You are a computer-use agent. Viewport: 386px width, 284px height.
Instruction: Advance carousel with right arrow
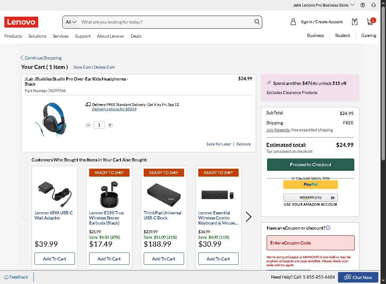click(x=248, y=217)
